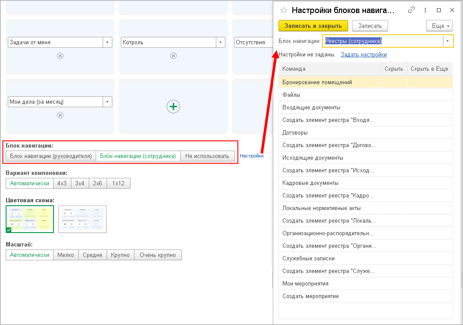Screen dimensions: 463x325
Task: Open Мои дела (за месяц) dropdown arrow
Action: pos(107,102)
